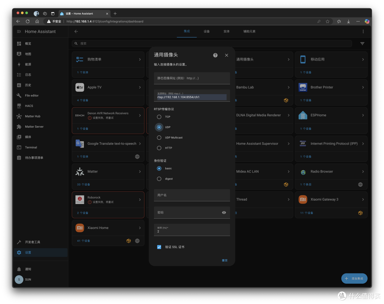Select the 设置 – Home Assistant browser tab
Viewport: 384px width, 304px height.
[x=84, y=14]
